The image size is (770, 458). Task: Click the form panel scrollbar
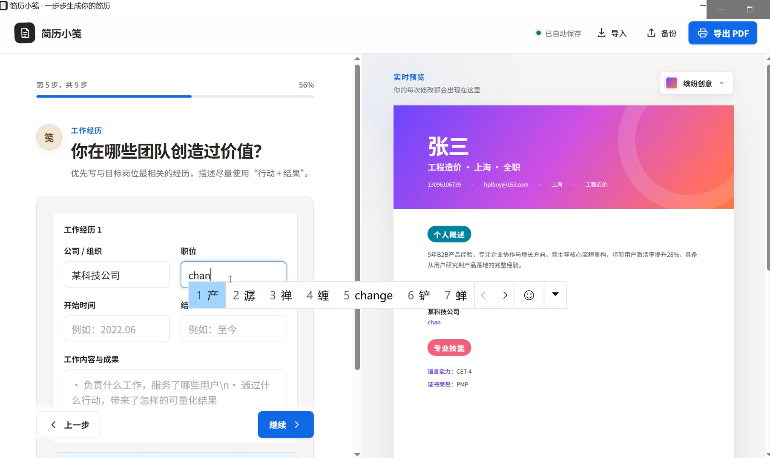(357, 217)
